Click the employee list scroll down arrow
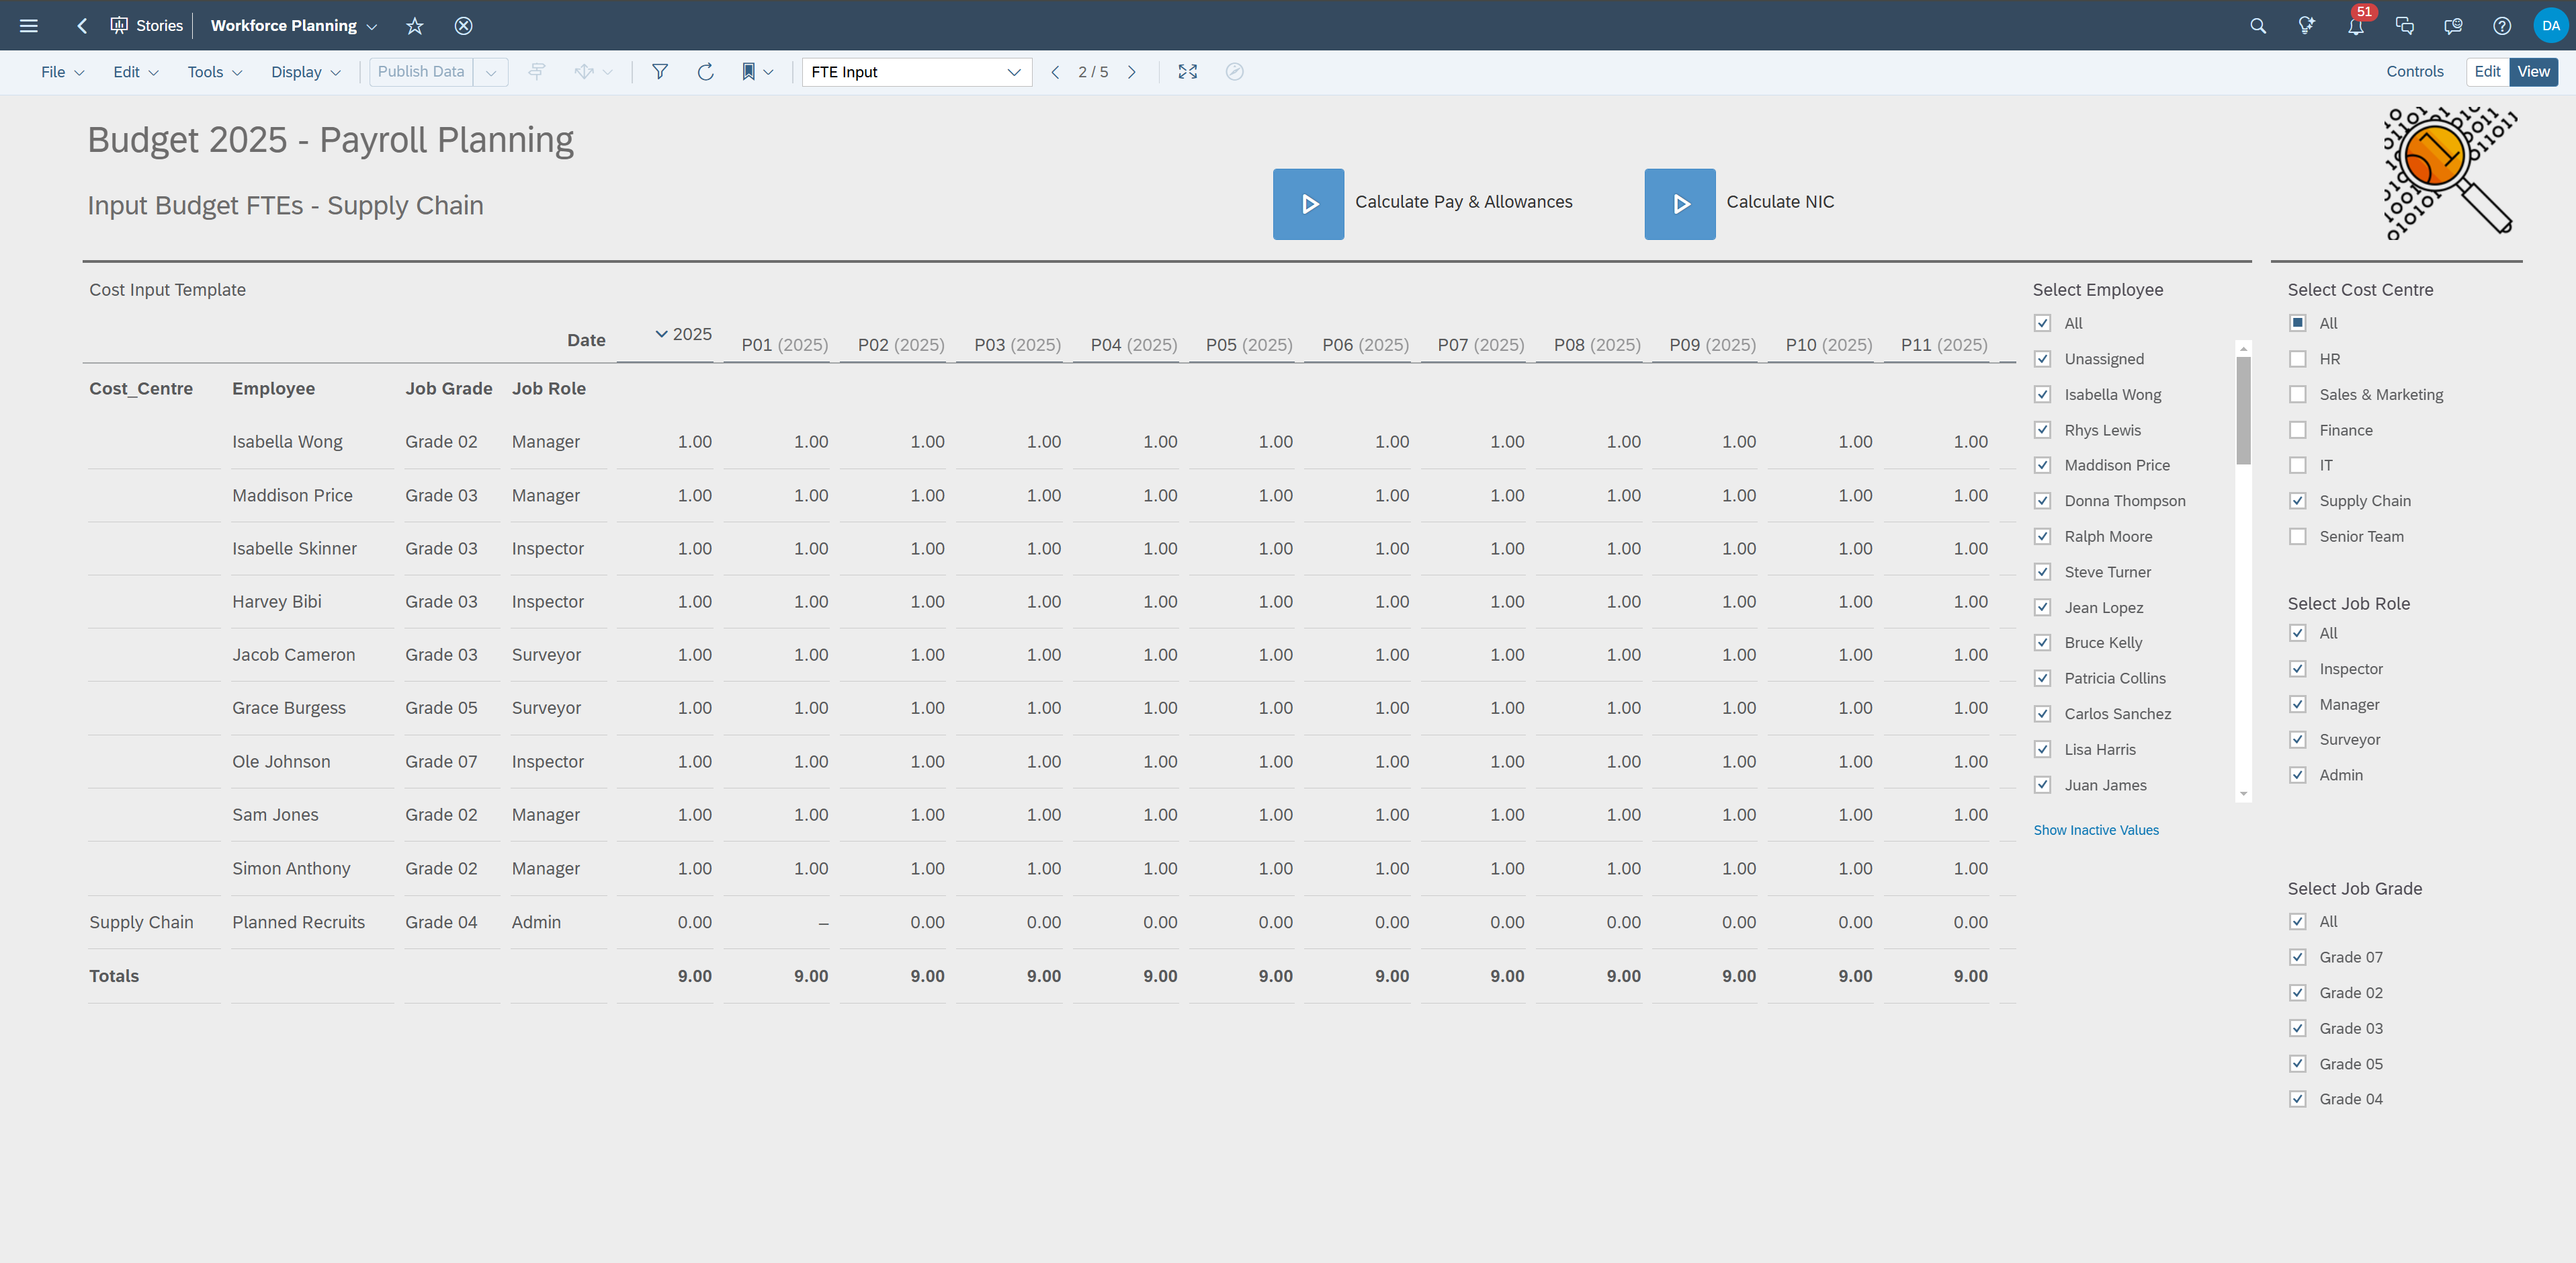Image resolution: width=2576 pixels, height=1263 pixels. pyautogui.click(x=2244, y=794)
